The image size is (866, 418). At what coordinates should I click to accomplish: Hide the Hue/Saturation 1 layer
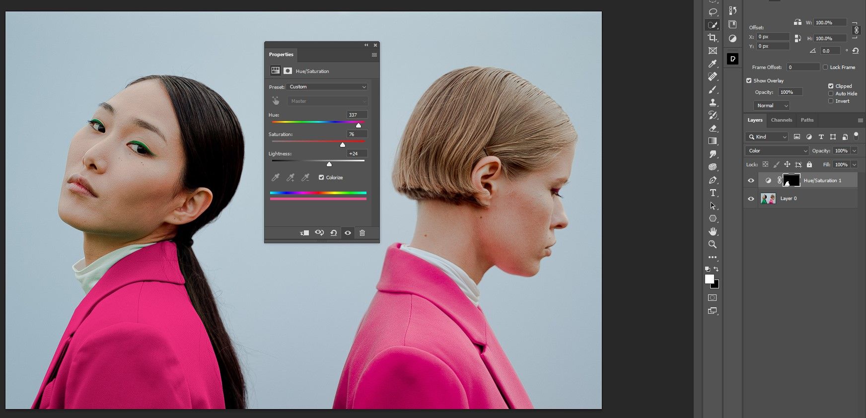(x=751, y=180)
